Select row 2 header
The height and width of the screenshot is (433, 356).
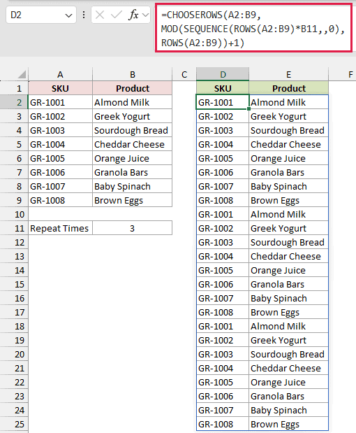coord(14,102)
